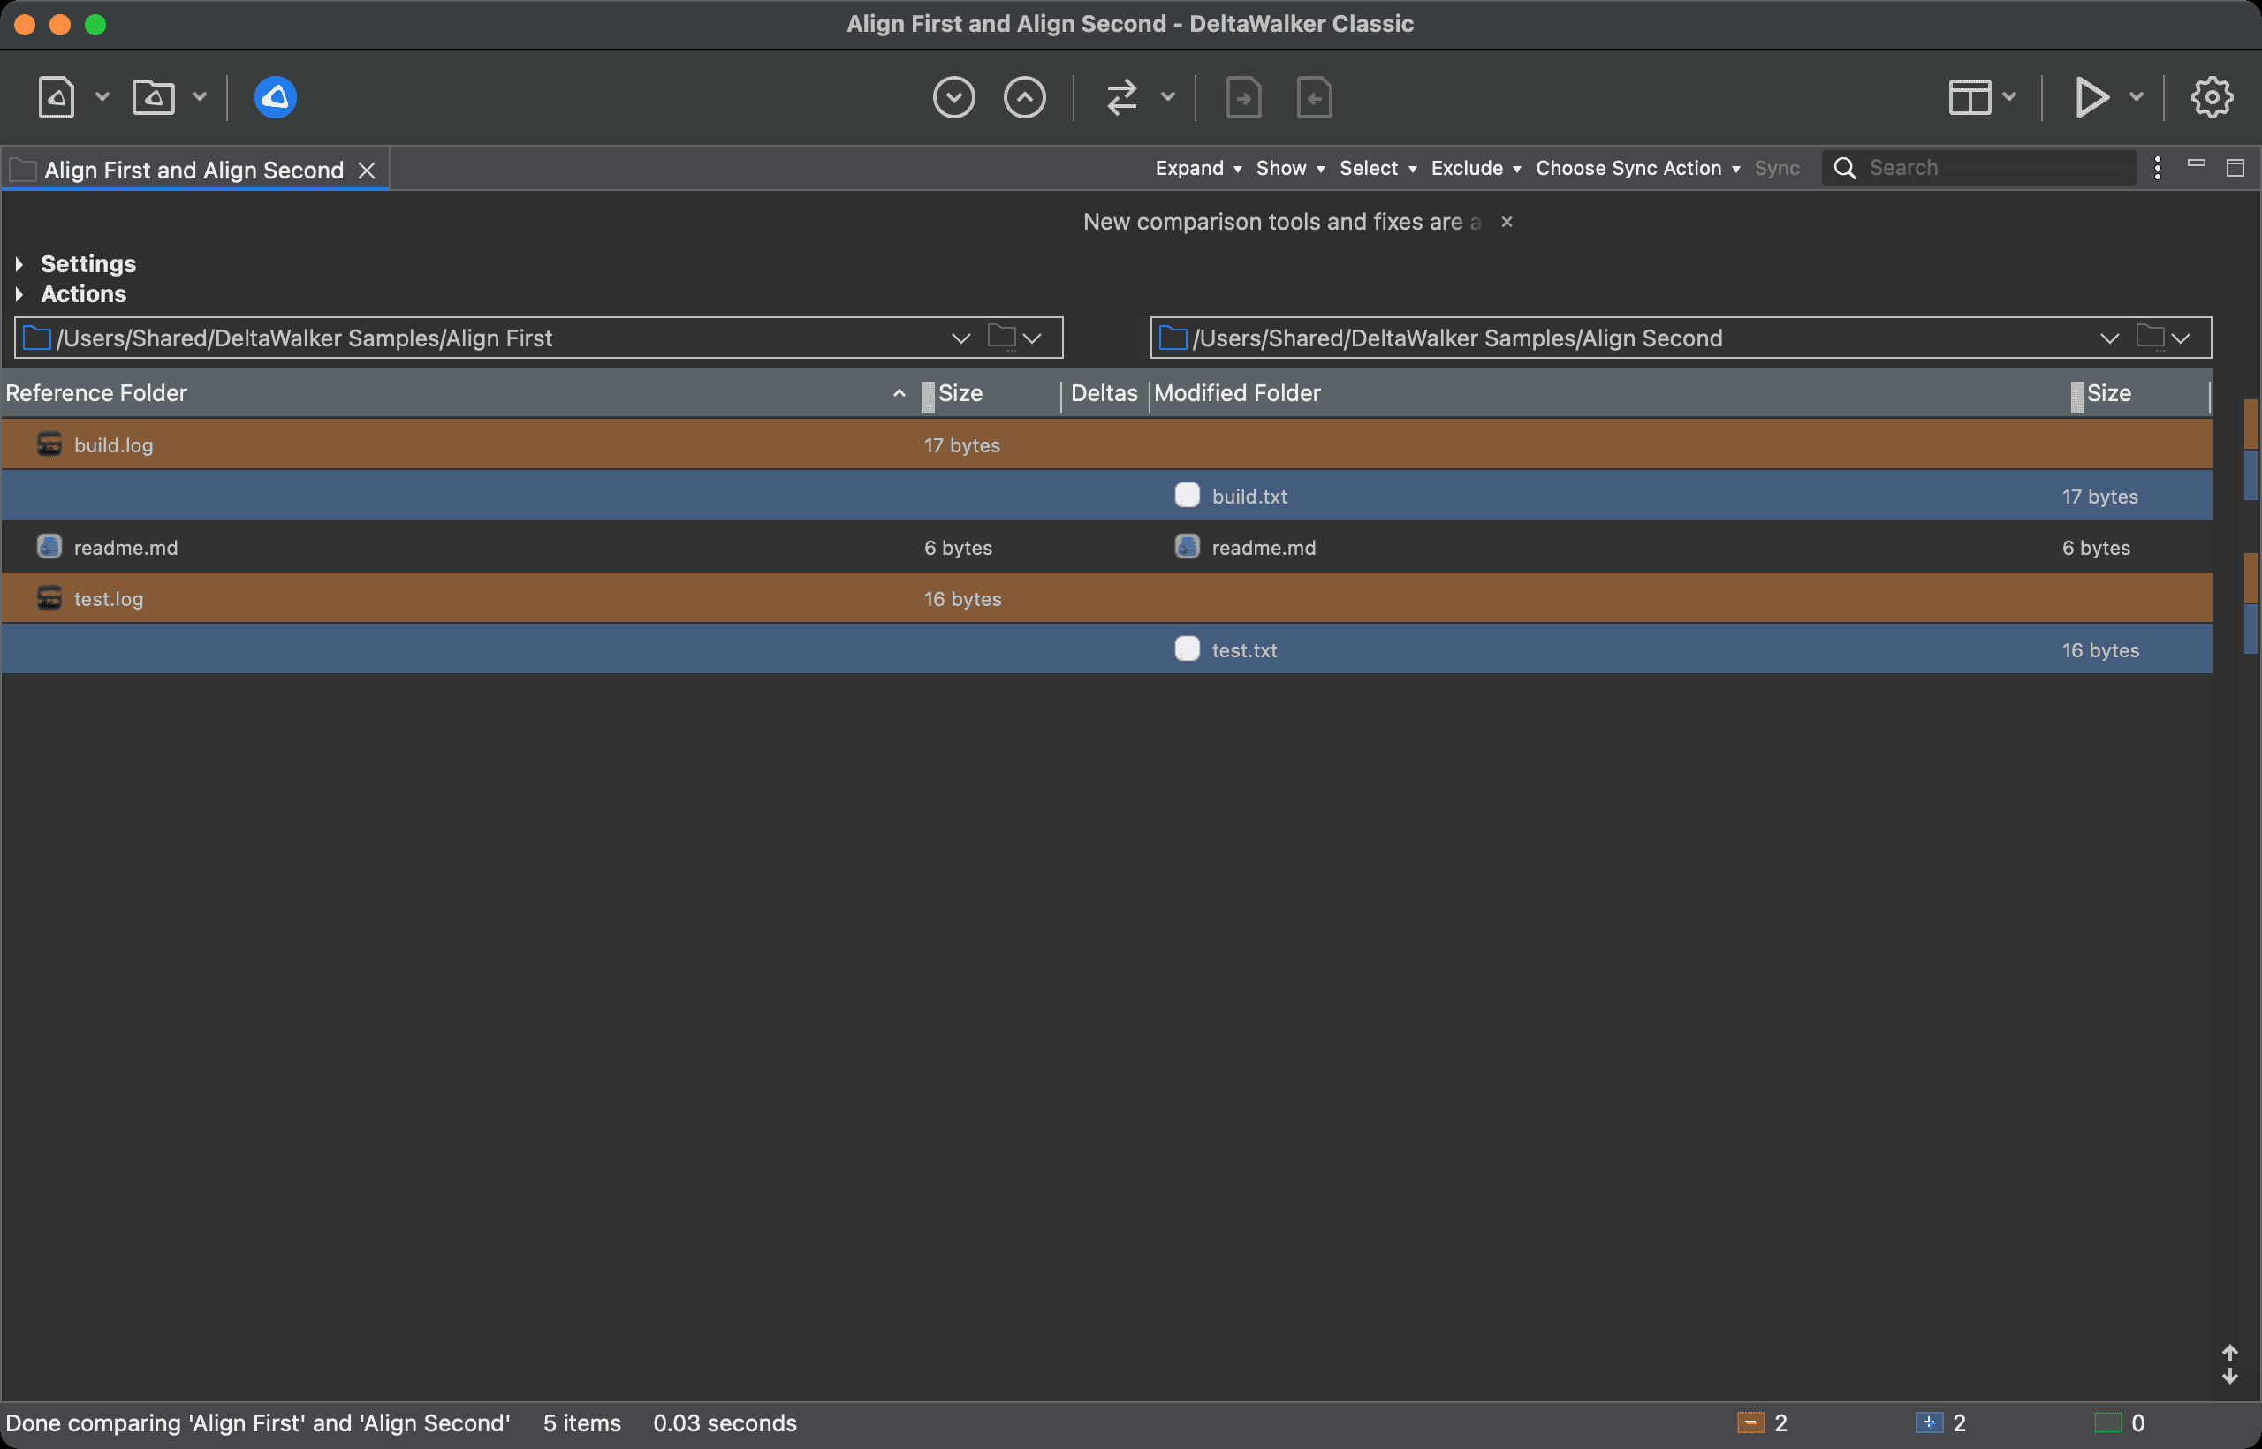The image size is (2262, 1449).
Task: Click the new file comparison icon
Action: [56, 97]
